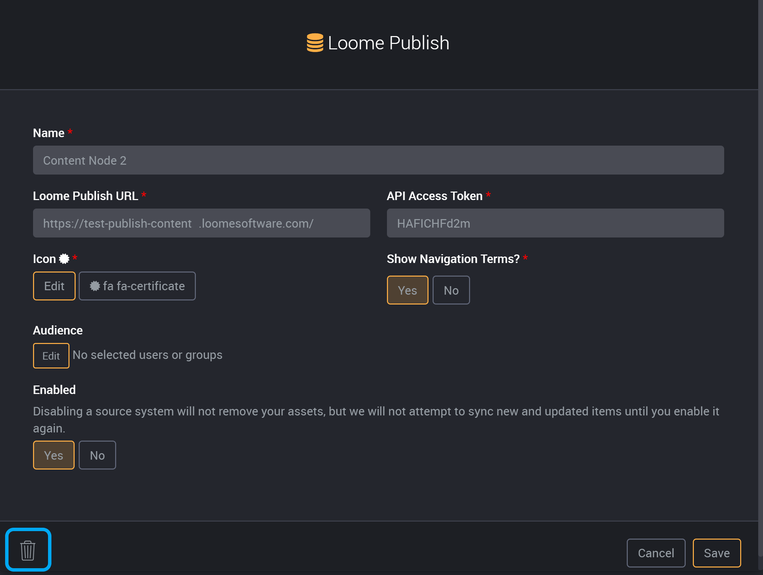Click the fa fa-certificate icon button
This screenshot has height=575, width=763.
(x=137, y=286)
